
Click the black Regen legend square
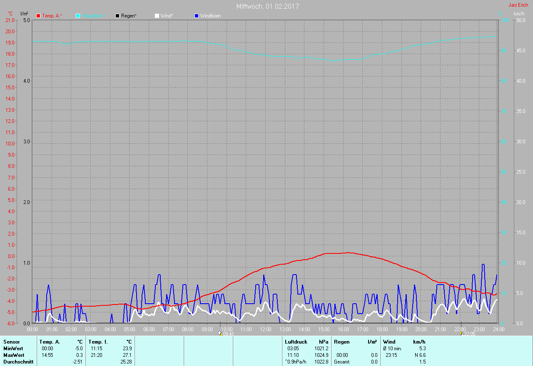tap(117, 16)
